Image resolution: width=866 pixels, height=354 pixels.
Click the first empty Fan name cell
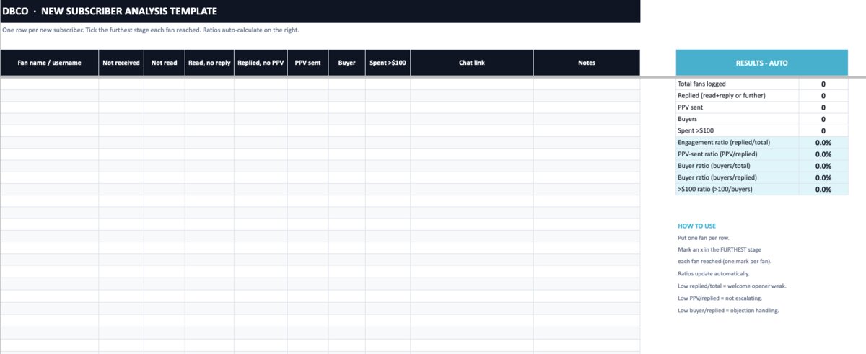[50, 84]
